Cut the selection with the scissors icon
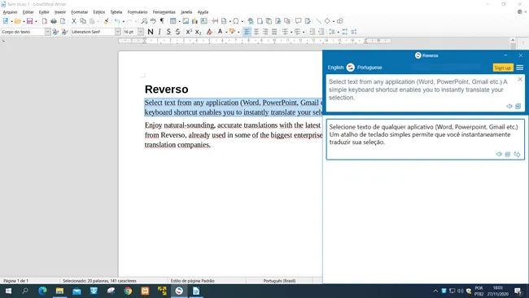The width and height of the screenshot is (529, 298). pyautogui.click(x=74, y=21)
